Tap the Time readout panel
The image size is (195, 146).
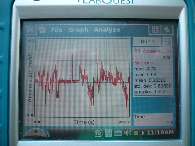153,119
